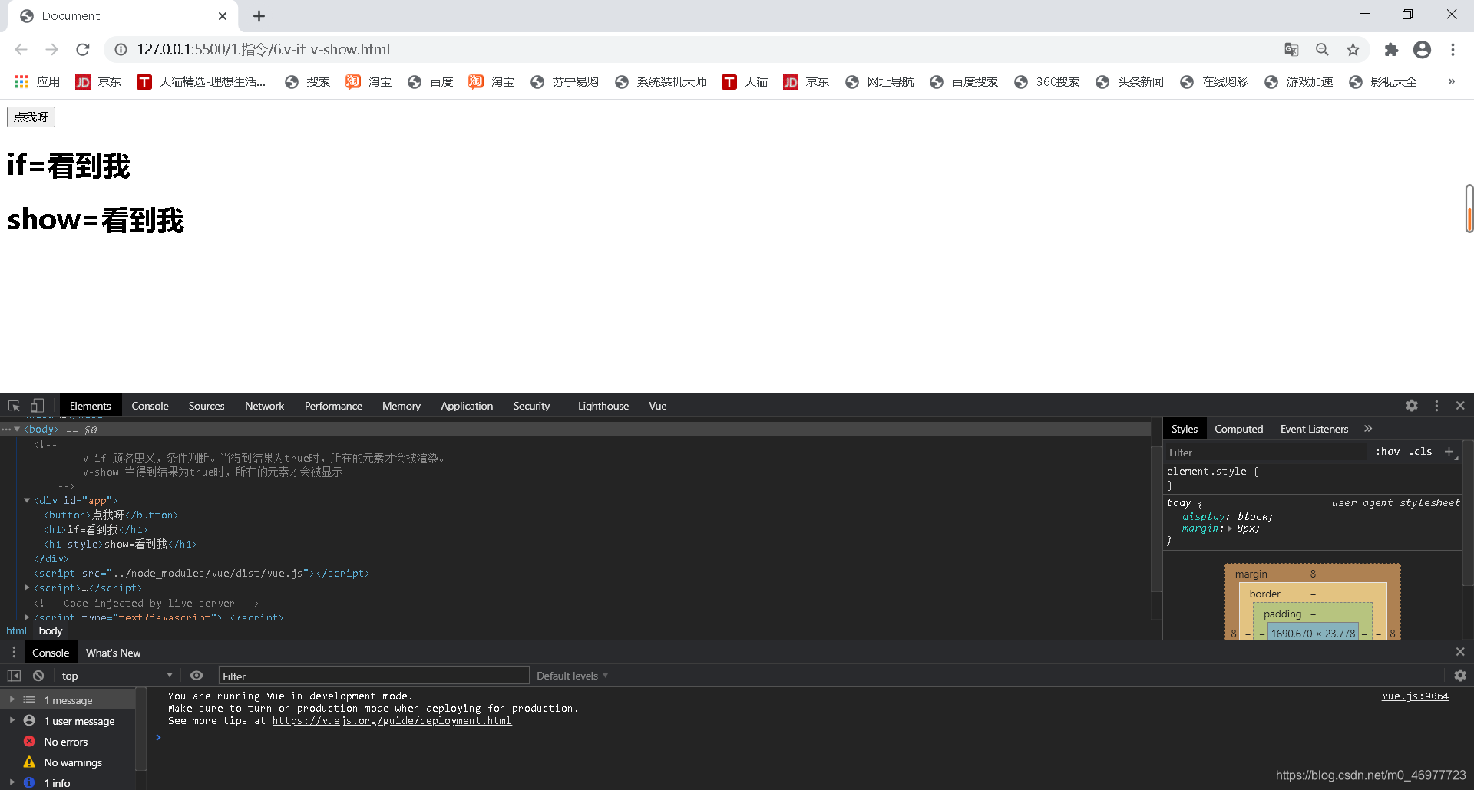1474x790 pixels.
Task: Open the Event Listeners tab
Action: 1314,429
